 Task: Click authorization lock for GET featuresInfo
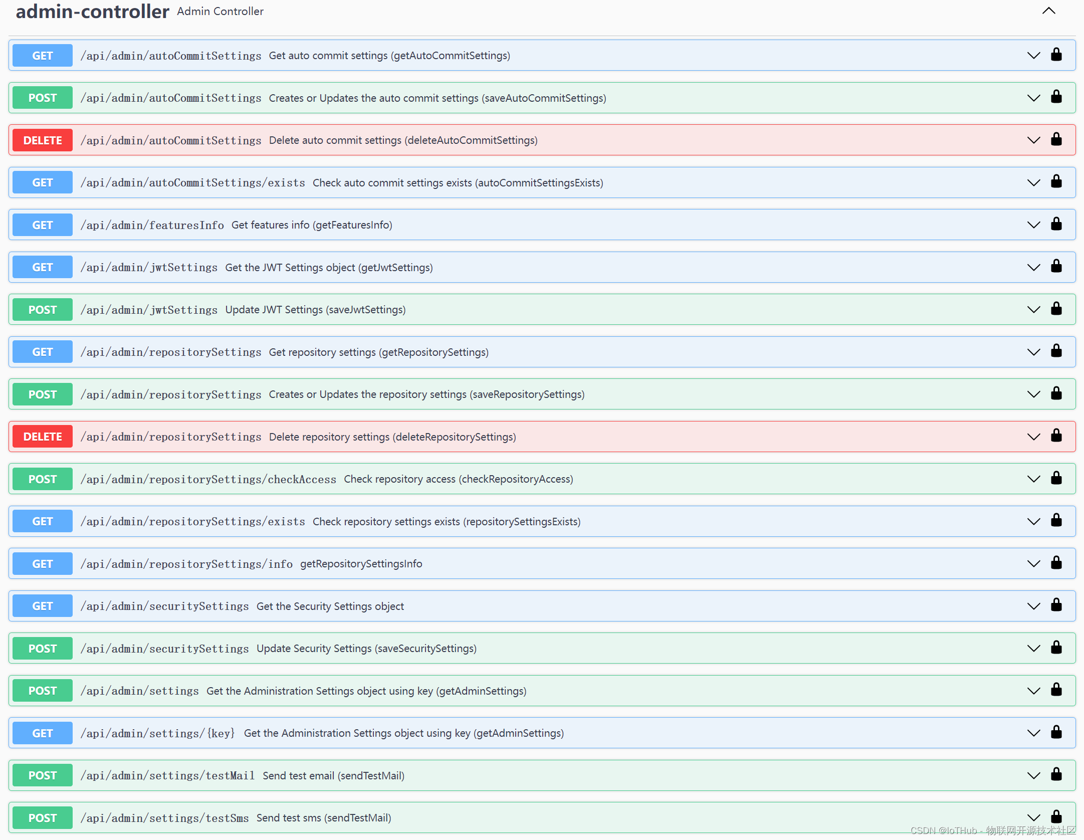(1056, 224)
